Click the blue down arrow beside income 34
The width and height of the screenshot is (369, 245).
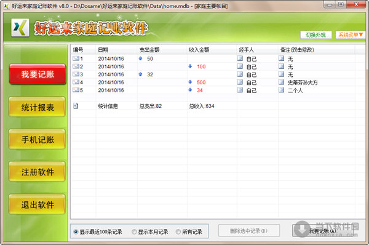tap(190, 90)
